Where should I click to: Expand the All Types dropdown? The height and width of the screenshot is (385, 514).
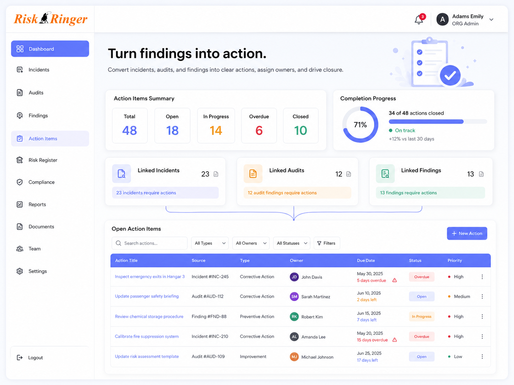coord(210,243)
